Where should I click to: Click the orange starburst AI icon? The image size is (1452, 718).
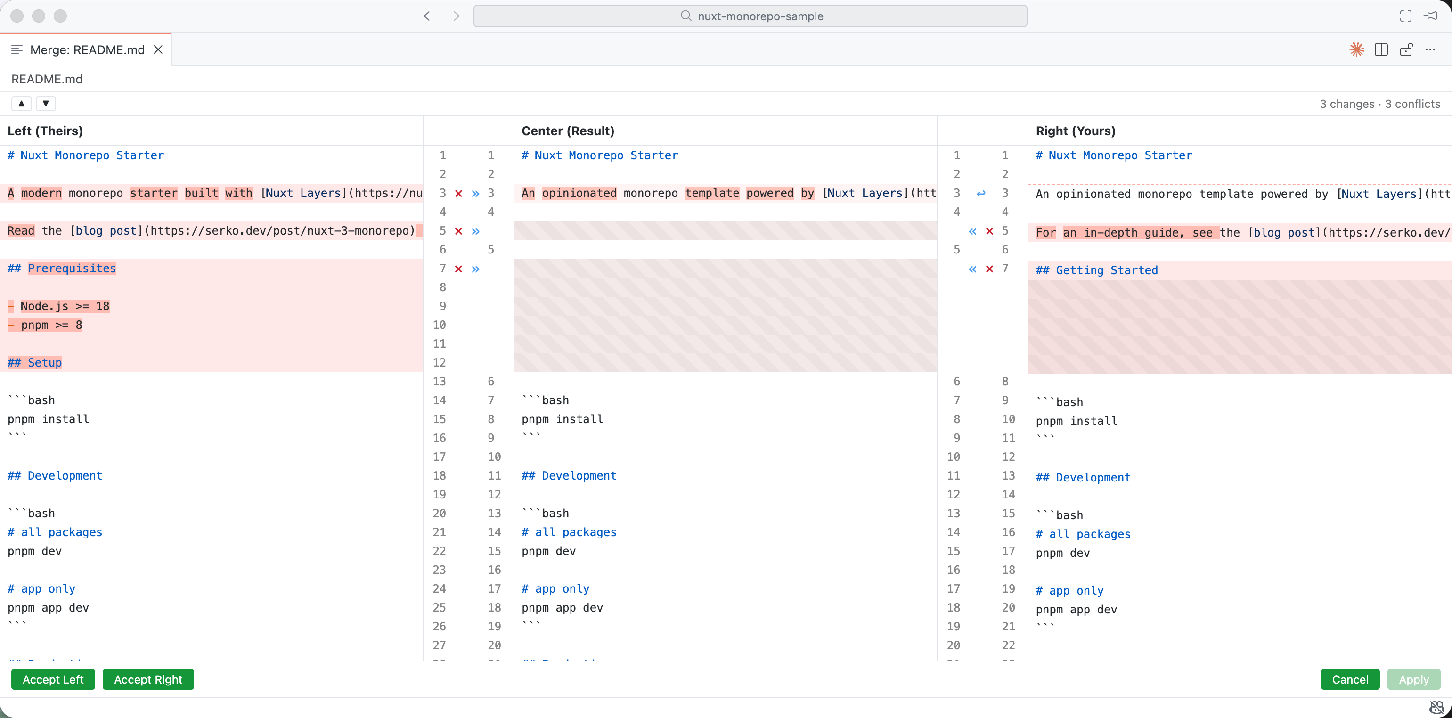[1357, 49]
